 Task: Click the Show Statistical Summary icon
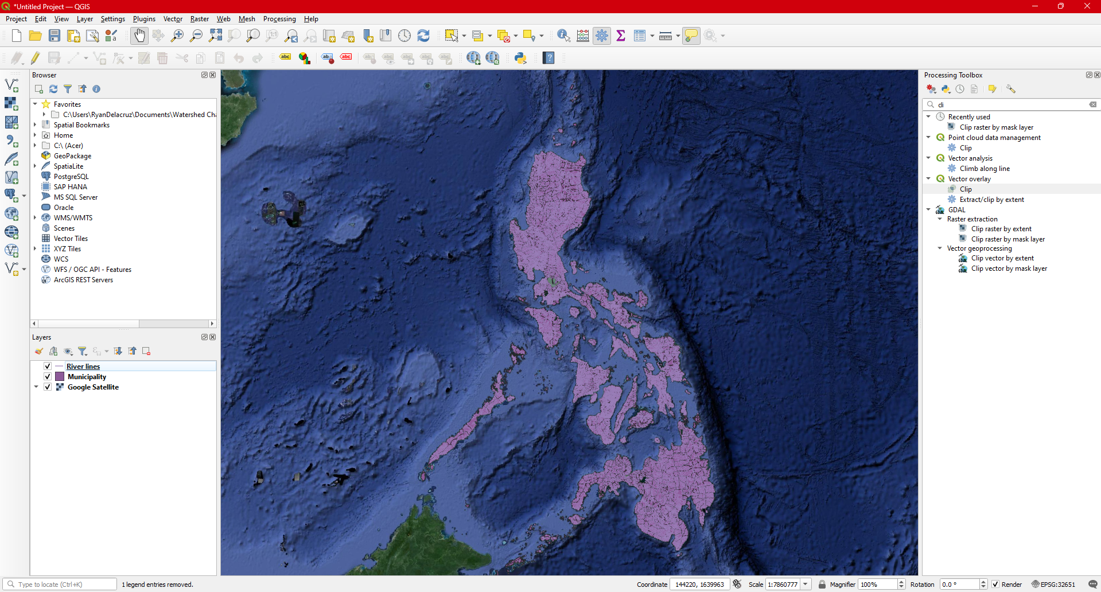[x=621, y=35]
